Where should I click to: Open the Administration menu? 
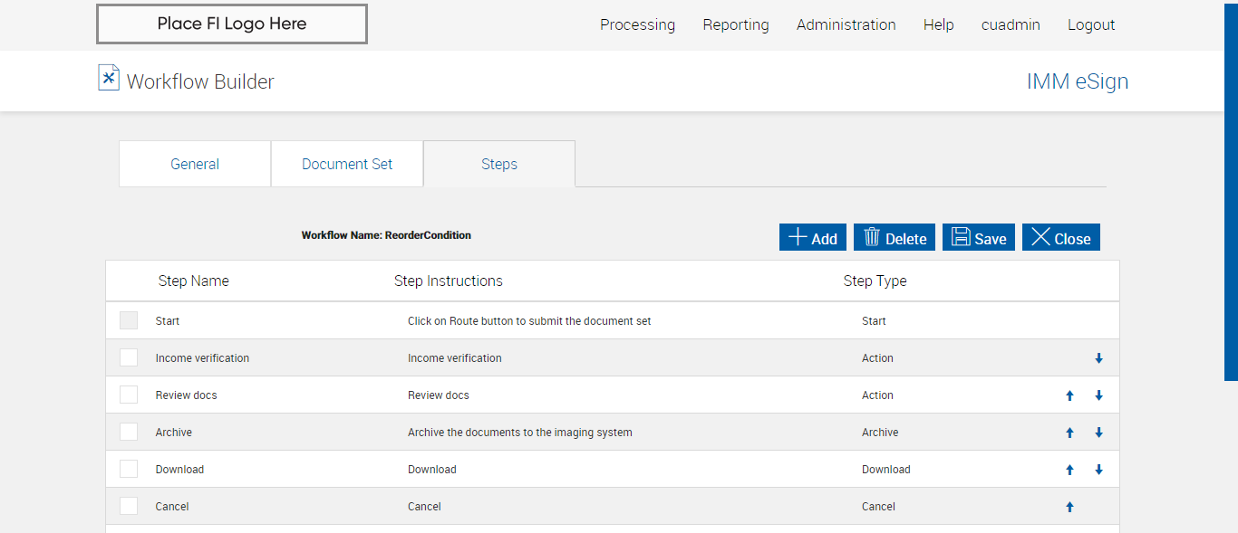click(x=846, y=24)
